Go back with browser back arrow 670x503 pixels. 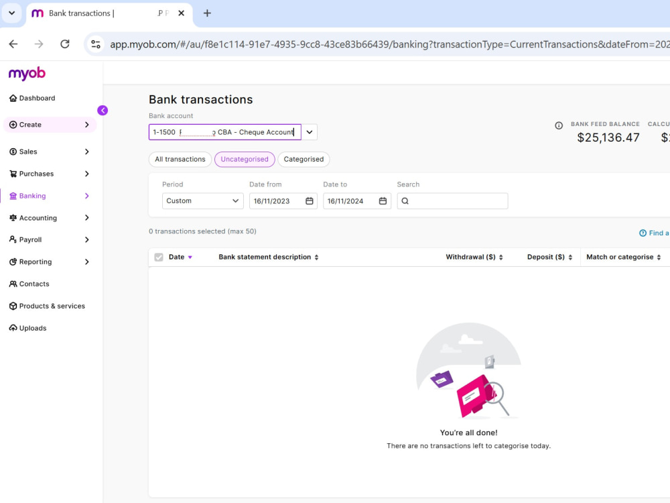click(x=13, y=44)
